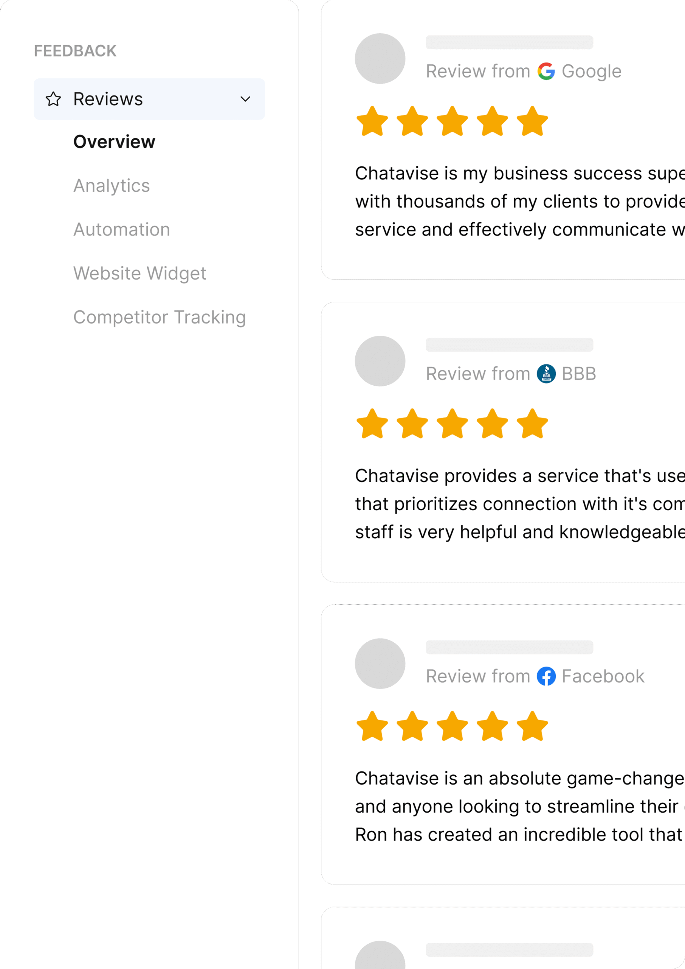685x969 pixels.
Task: Open the Overview section
Action: pos(114,142)
